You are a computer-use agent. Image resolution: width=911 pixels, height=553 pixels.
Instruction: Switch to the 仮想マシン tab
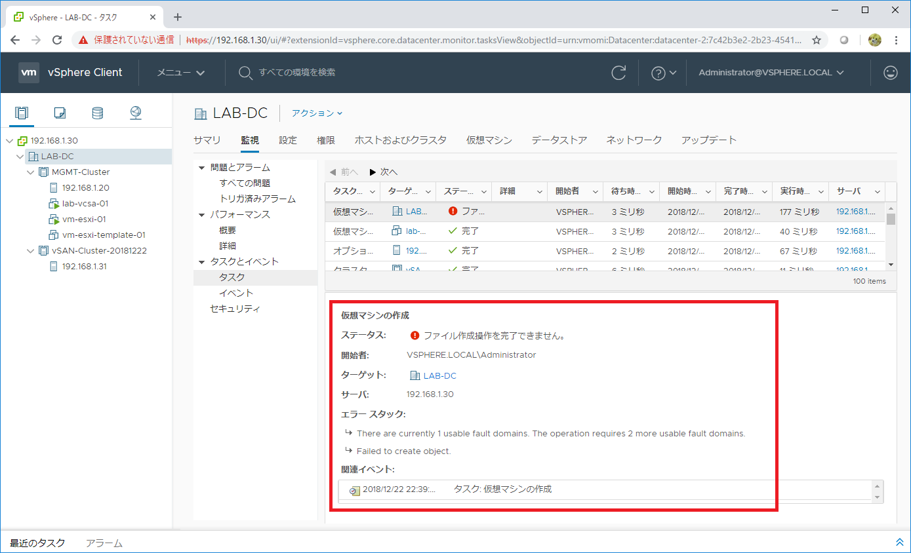(489, 140)
